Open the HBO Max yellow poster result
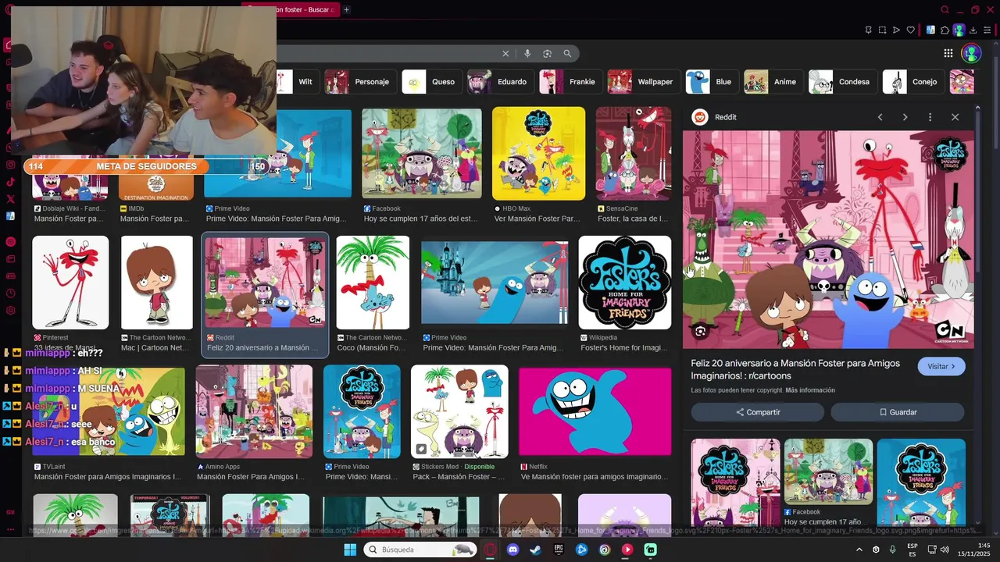The image size is (1000, 562). 539,153
